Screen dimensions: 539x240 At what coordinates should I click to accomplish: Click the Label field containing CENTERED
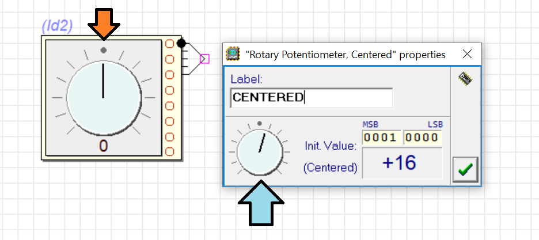(x=312, y=97)
